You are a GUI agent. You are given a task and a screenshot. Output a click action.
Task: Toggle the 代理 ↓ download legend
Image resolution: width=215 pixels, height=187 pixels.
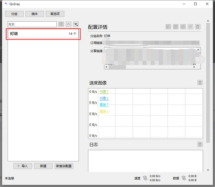[104, 98]
